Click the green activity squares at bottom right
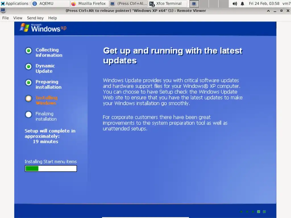Image resolution: width=291 pixels, height=218 pixels. point(253,211)
